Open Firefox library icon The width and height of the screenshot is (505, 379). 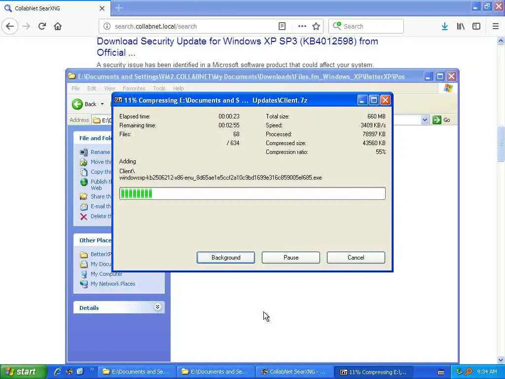click(461, 26)
